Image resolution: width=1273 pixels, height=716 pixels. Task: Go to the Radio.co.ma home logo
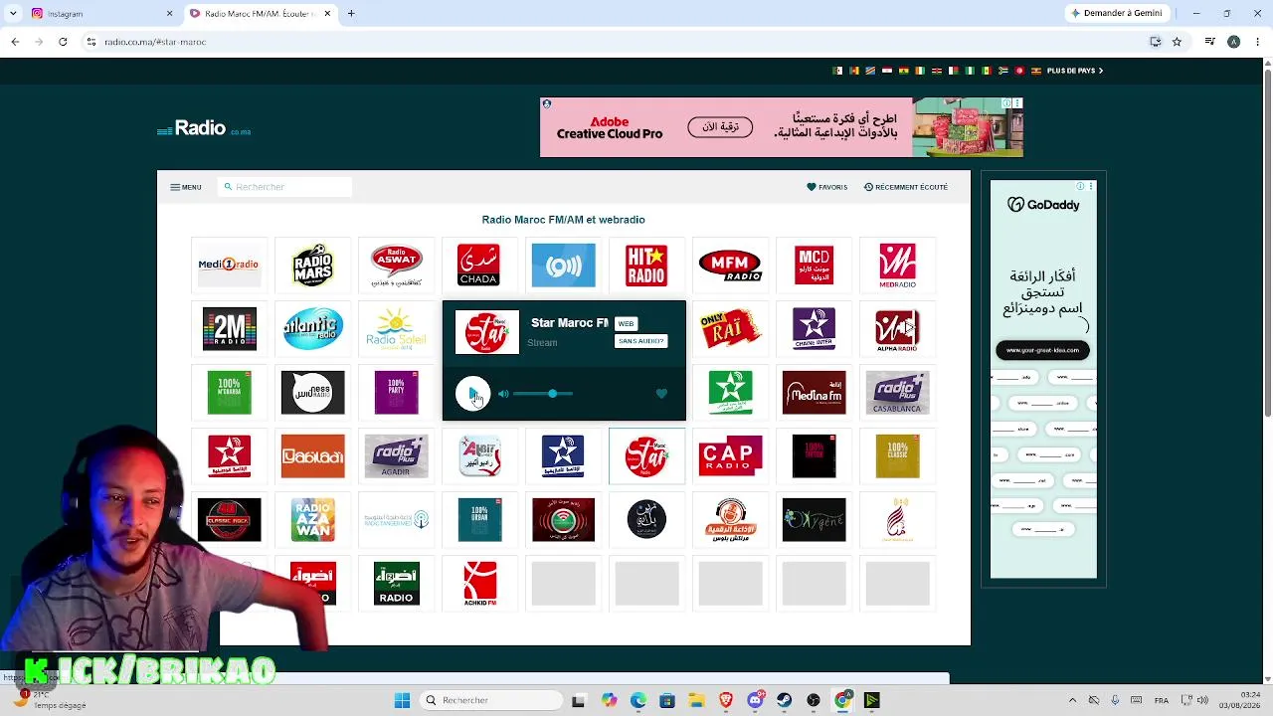tap(204, 128)
